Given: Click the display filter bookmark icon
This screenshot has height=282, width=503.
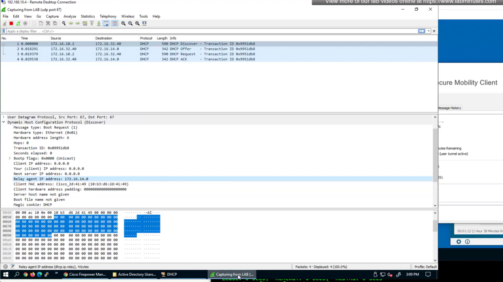Looking at the screenshot, I should (x=4, y=31).
